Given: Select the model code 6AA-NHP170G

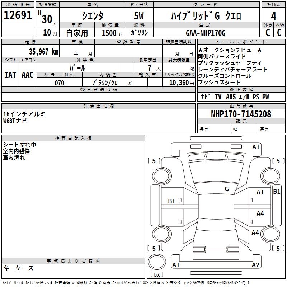Looking at the screenshot, I should pyautogui.click(x=205, y=33).
